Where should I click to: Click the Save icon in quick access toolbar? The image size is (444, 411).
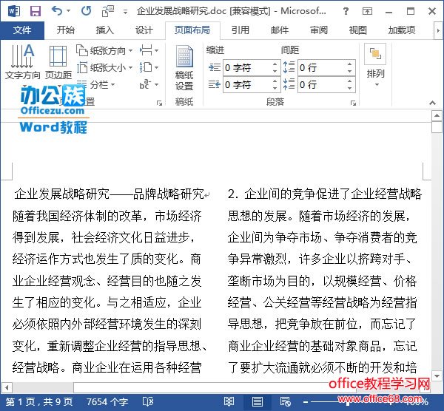click(x=36, y=11)
